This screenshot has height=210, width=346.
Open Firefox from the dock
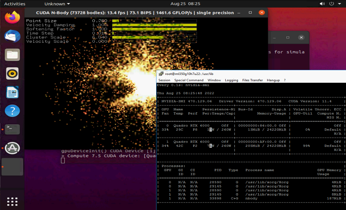click(x=12, y=17)
